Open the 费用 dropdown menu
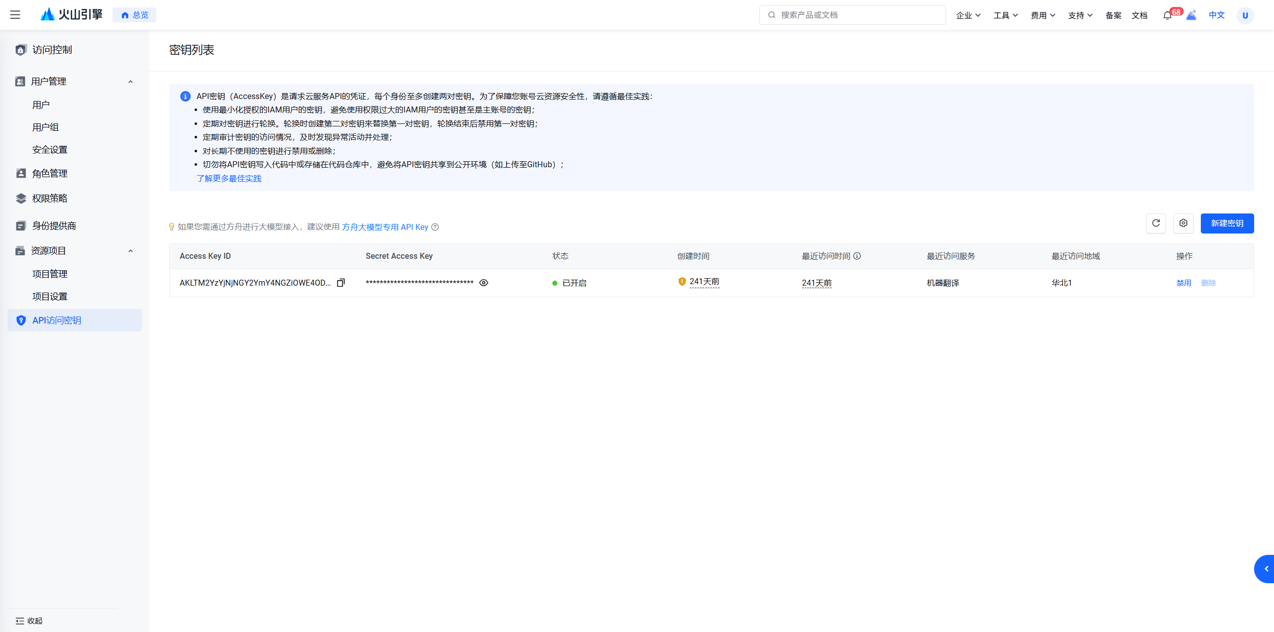This screenshot has width=1274, height=632. 1043,15
